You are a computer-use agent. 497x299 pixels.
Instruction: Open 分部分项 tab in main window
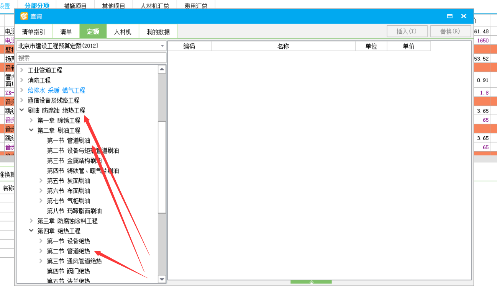pyautogui.click(x=37, y=5)
